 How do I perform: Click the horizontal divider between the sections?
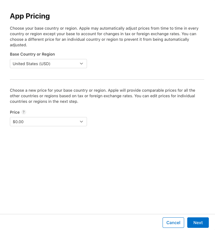coord(107,79)
